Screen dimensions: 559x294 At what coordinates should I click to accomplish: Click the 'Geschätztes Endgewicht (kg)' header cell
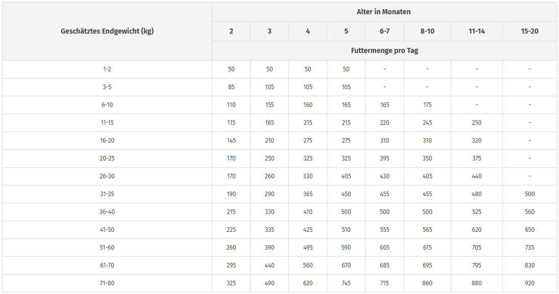(107, 31)
